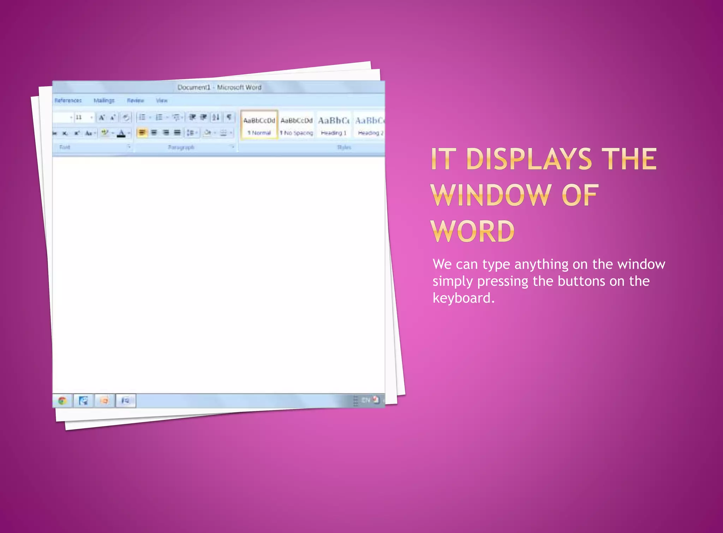Open Font dialog launcher
The height and width of the screenshot is (533, 723).
129,146
